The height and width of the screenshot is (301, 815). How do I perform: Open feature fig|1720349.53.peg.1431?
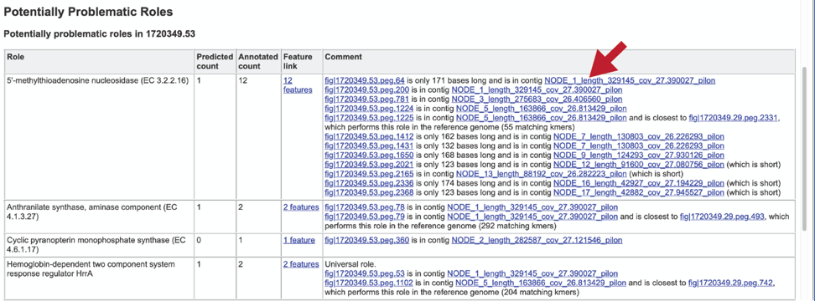(369, 145)
